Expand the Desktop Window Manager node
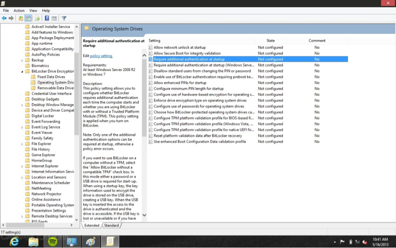The width and height of the screenshot is (396, 248). click(x=22, y=105)
